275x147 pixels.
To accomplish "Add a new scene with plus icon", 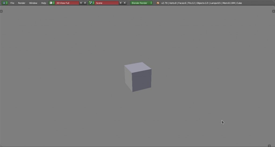I will click(121, 3).
